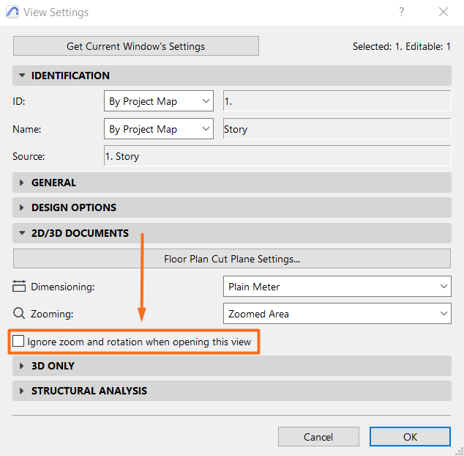Open the Zooming Zoomed Area dropdown

[x=337, y=313]
